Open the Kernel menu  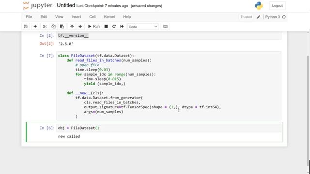point(109,17)
